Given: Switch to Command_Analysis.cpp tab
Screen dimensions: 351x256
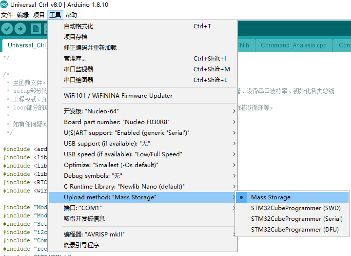Looking at the screenshot, I should point(293,45).
